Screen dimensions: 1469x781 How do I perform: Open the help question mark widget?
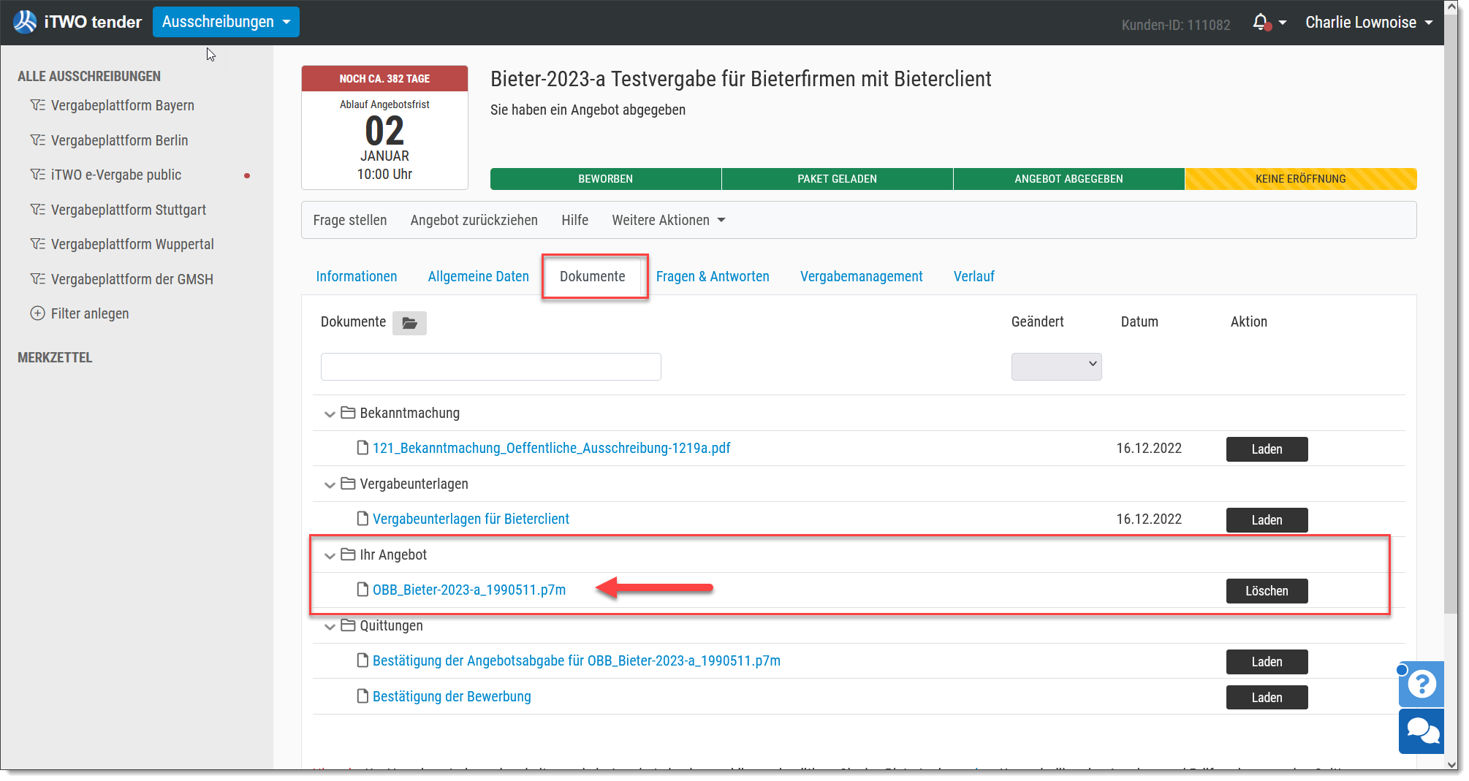(1421, 685)
